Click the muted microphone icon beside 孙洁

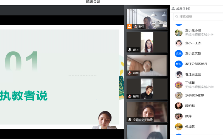tap(136, 26)
